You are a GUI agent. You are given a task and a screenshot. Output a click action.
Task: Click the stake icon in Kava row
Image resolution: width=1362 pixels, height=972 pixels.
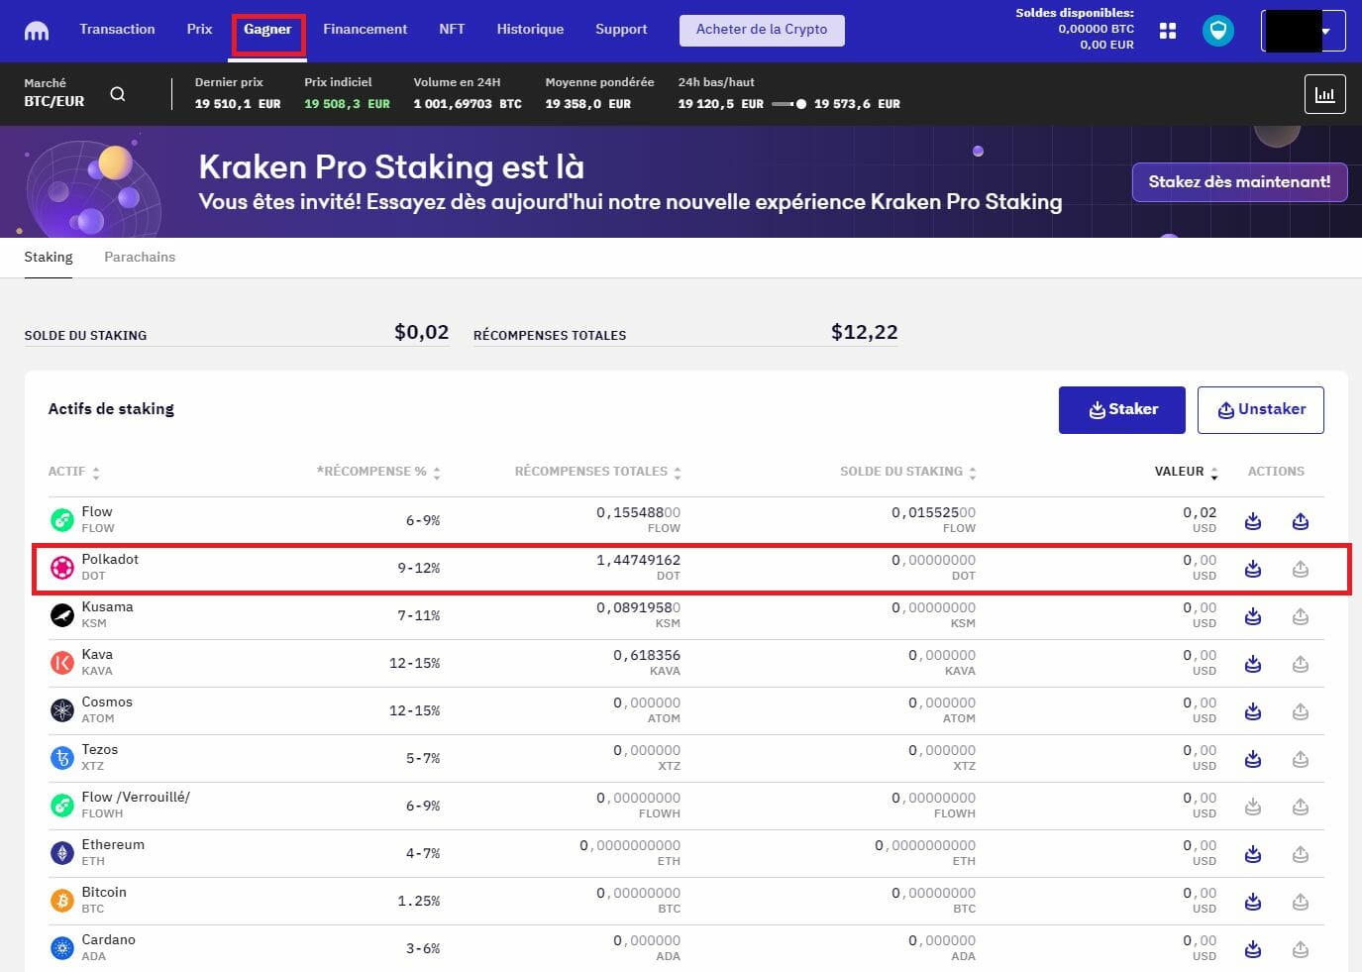click(x=1253, y=664)
